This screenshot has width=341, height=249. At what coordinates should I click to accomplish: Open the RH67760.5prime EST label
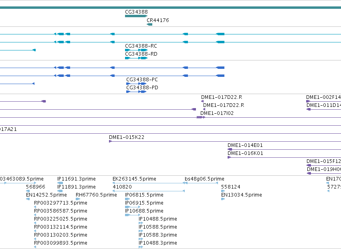[96, 195]
